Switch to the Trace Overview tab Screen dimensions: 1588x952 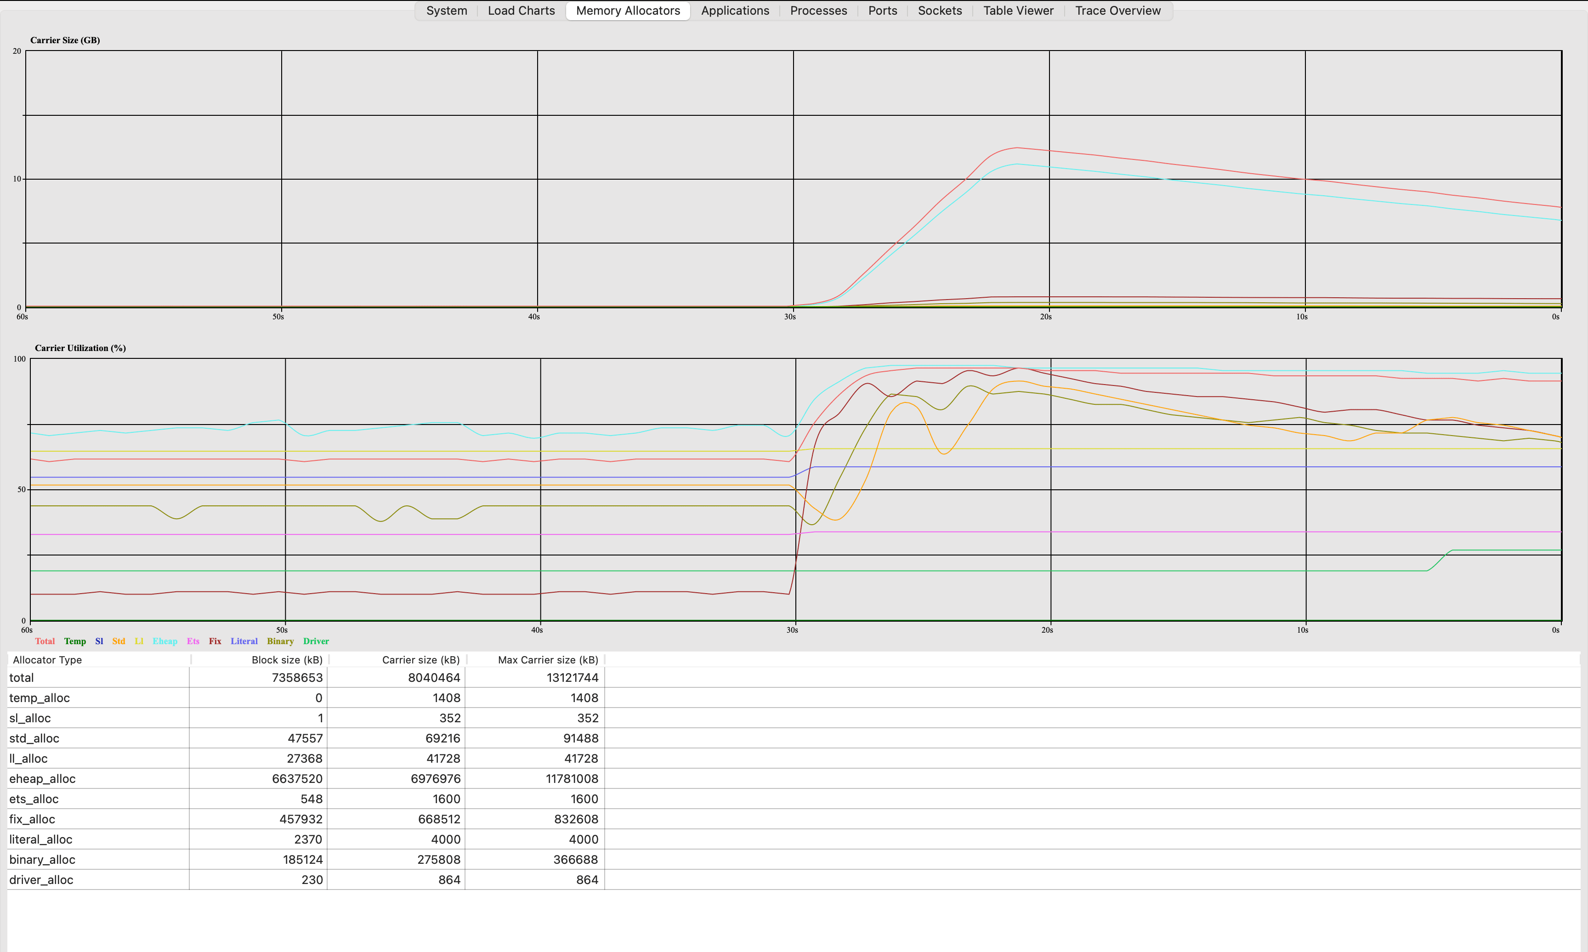1118,10
